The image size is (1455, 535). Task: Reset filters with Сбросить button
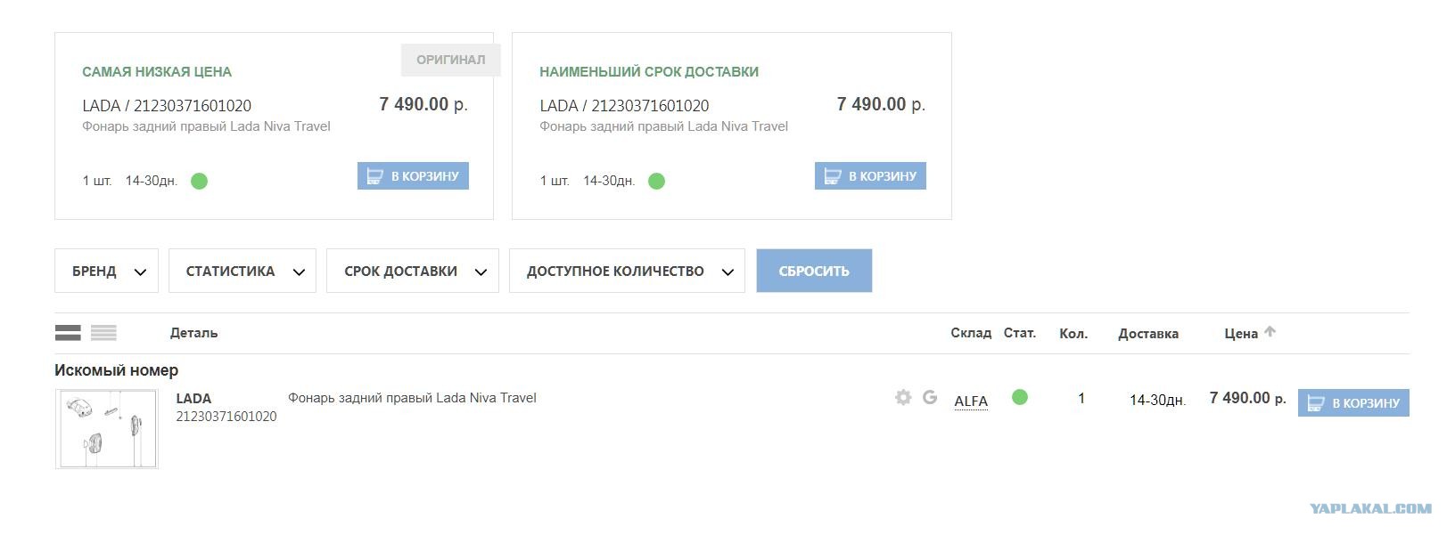(814, 271)
